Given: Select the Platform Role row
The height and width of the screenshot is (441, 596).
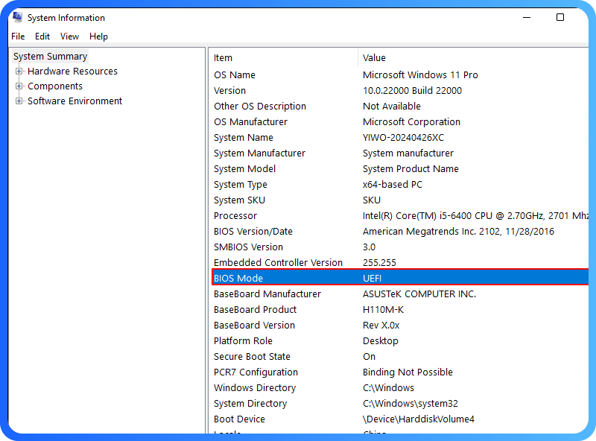Looking at the screenshot, I should point(400,340).
